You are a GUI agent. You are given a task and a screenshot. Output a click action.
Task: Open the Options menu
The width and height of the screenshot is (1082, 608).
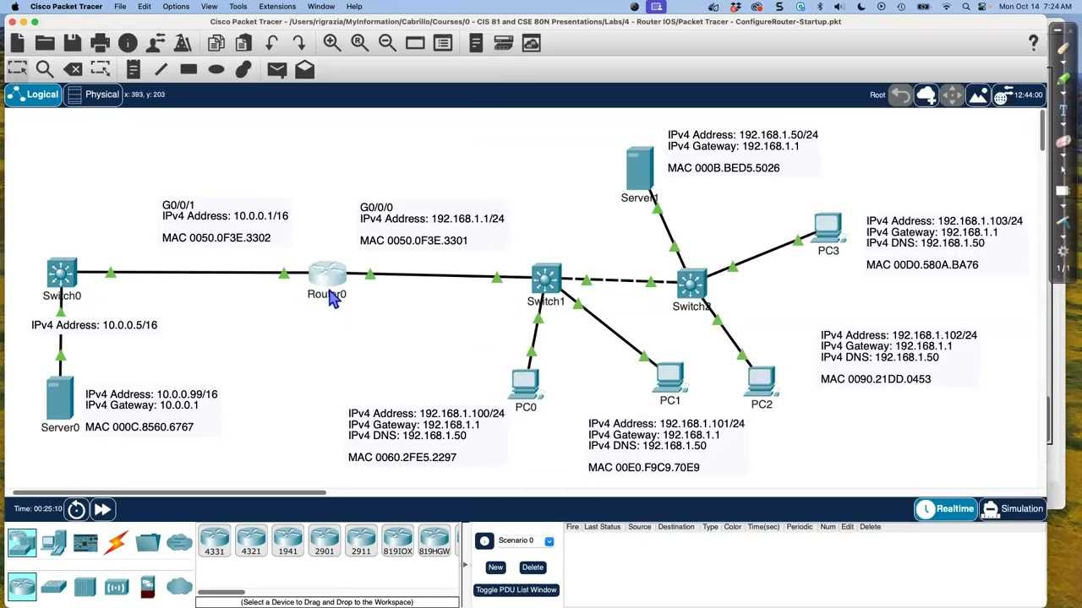click(x=176, y=6)
